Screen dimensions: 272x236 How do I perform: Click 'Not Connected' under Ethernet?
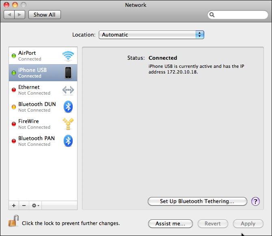pos(35,93)
